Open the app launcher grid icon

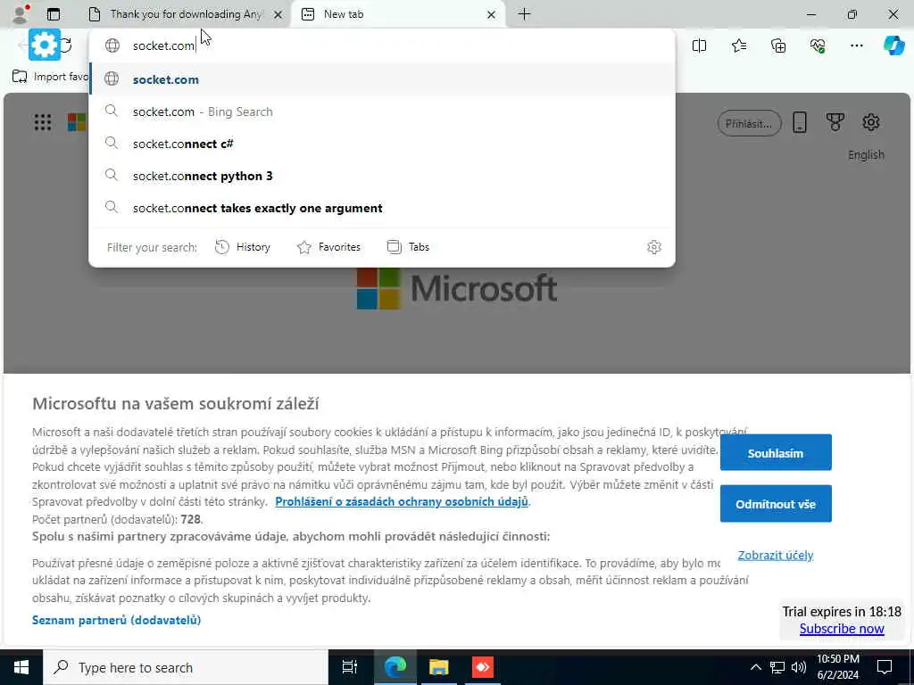(43, 122)
